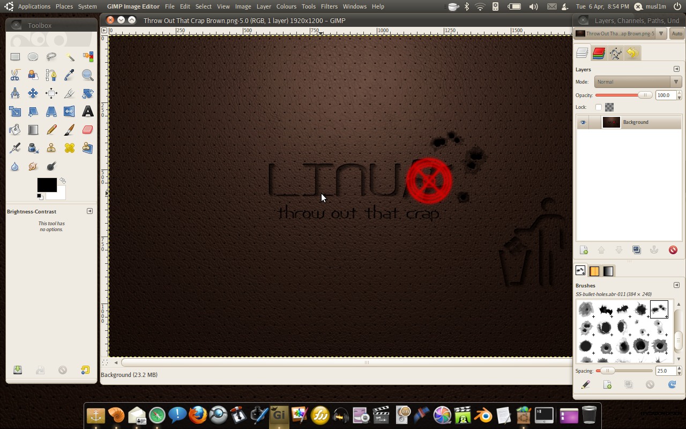
Task: Select the Zoom magnifier tool
Action: point(88,75)
